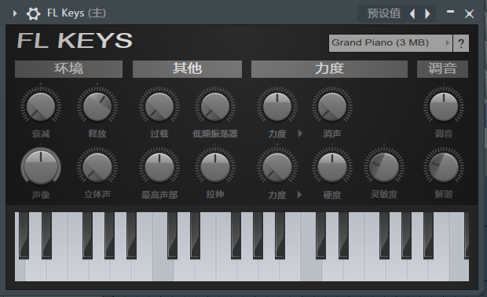Close the FL Keys plugin window
Viewport: 487px width, 297px height.
coord(469,13)
